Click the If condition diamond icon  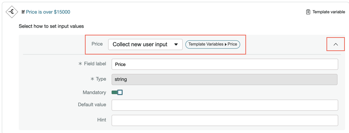(11, 12)
